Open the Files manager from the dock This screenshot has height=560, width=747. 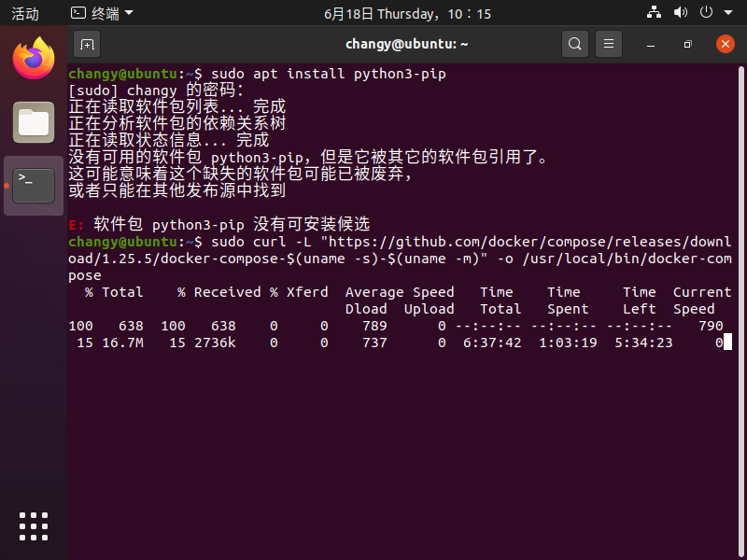coord(34,122)
